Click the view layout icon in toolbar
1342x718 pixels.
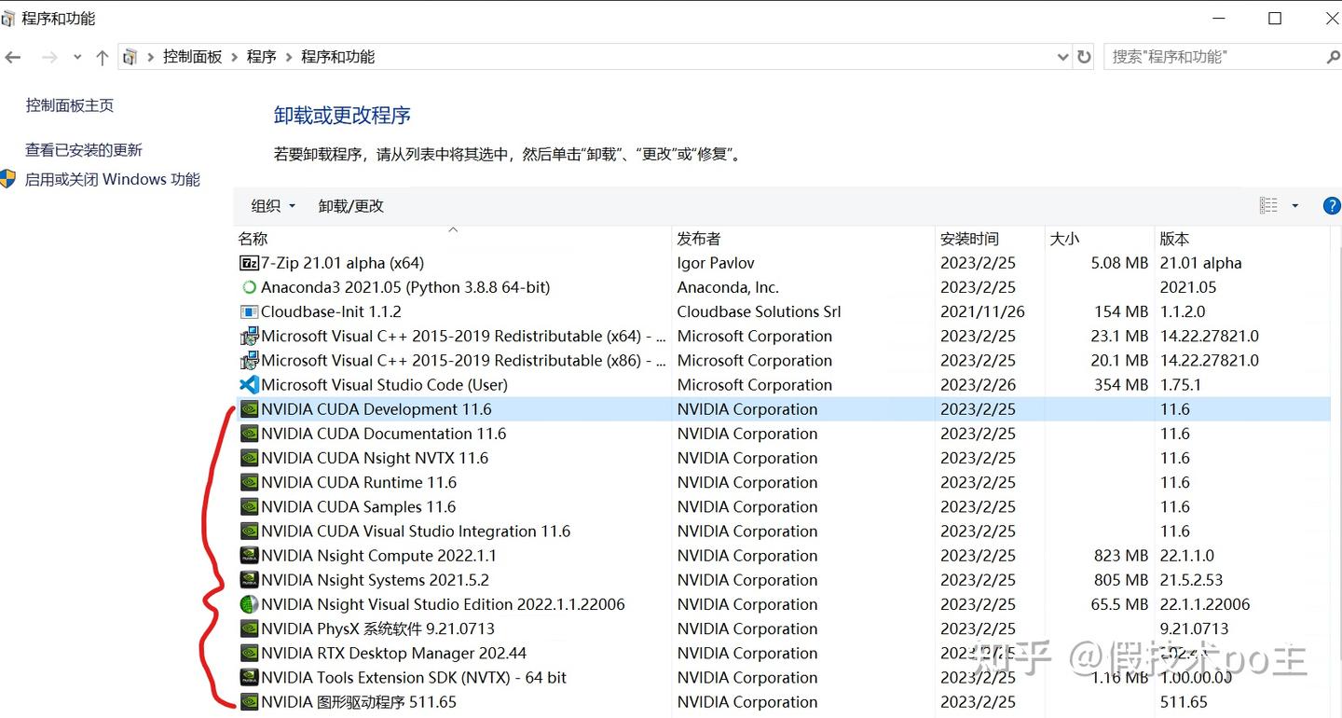1268,206
